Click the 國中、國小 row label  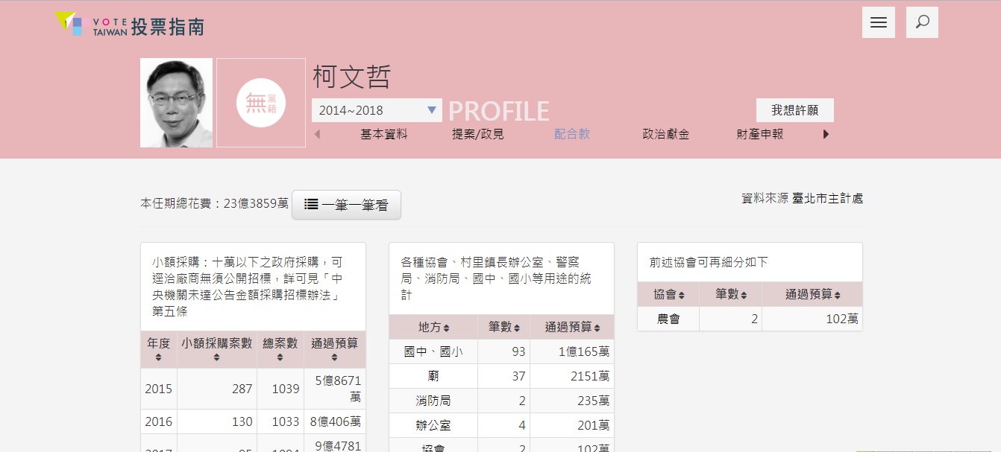click(x=433, y=351)
